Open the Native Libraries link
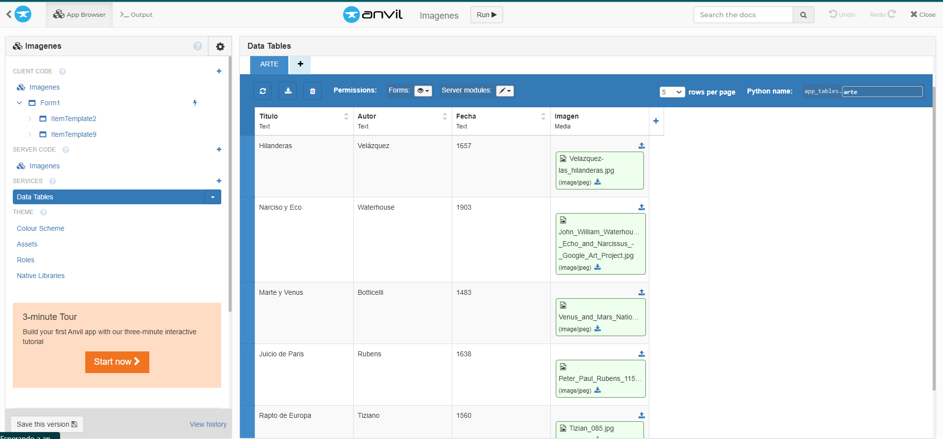This screenshot has width=943, height=439. (x=40, y=276)
